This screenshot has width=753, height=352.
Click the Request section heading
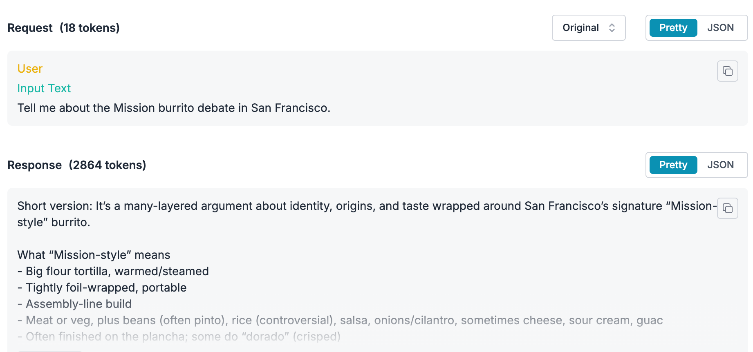(30, 28)
